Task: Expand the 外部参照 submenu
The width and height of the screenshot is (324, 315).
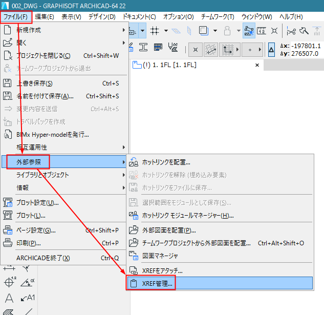Action: [64, 162]
